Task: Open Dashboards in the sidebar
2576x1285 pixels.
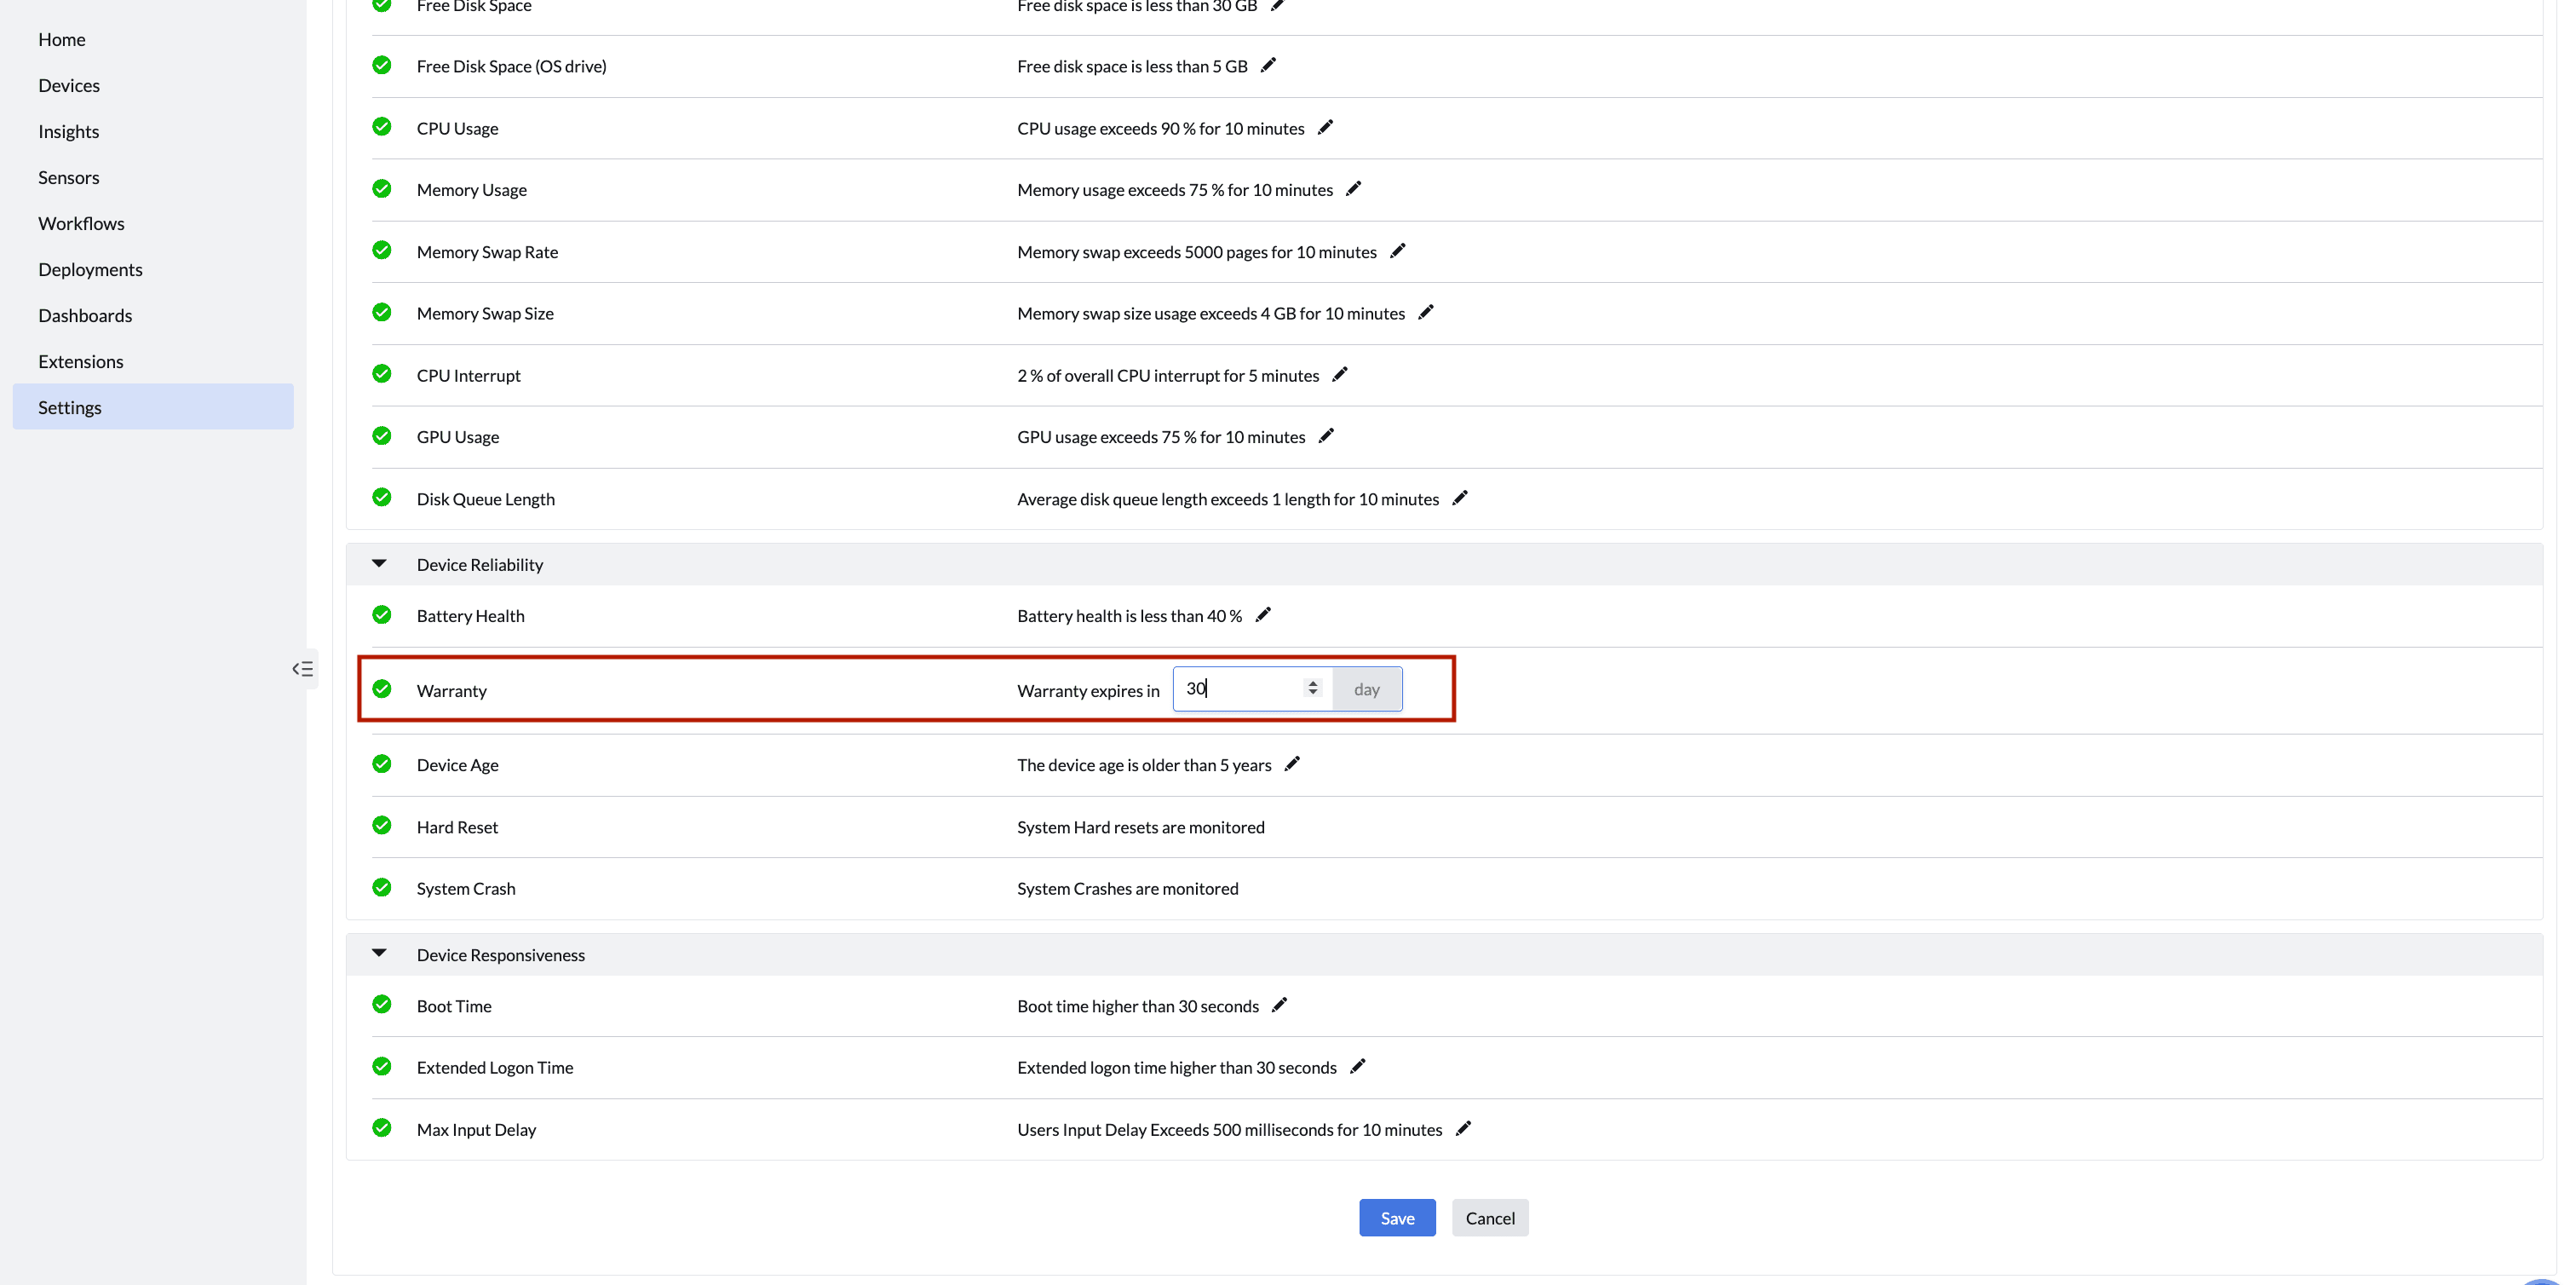Action: [x=85, y=315]
